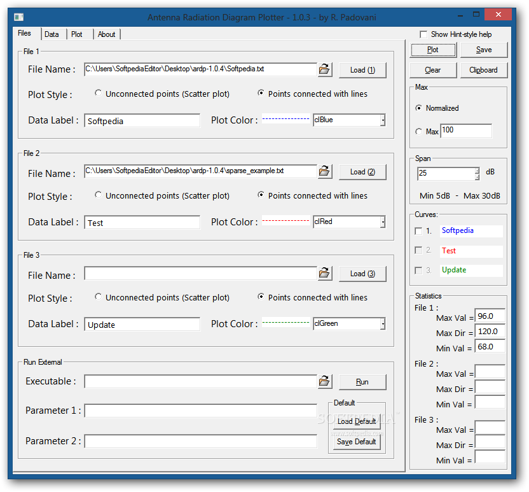This screenshot has height=492, width=529.
Task: Click the empty File 3 file name field
Action: coord(201,273)
